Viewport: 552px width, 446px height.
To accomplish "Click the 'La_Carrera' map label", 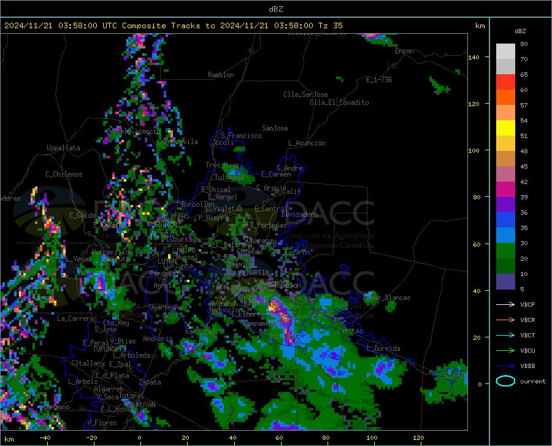I will [x=75, y=318].
